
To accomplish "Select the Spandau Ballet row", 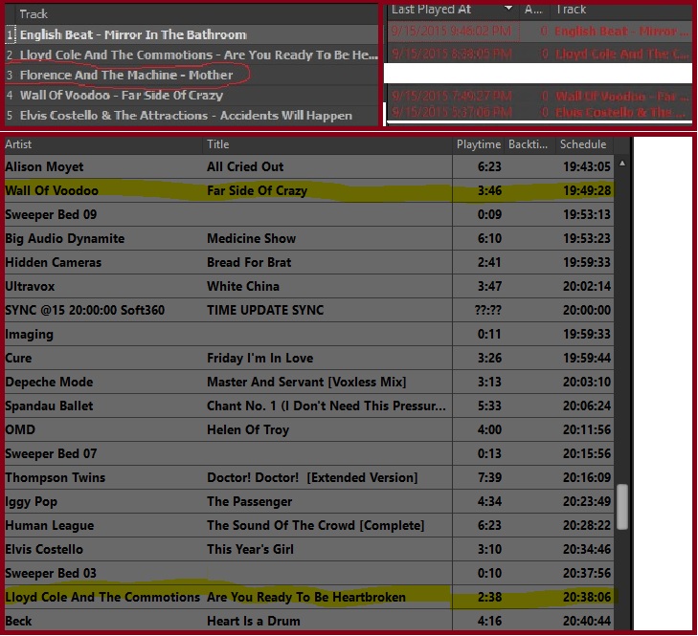I will pos(309,406).
